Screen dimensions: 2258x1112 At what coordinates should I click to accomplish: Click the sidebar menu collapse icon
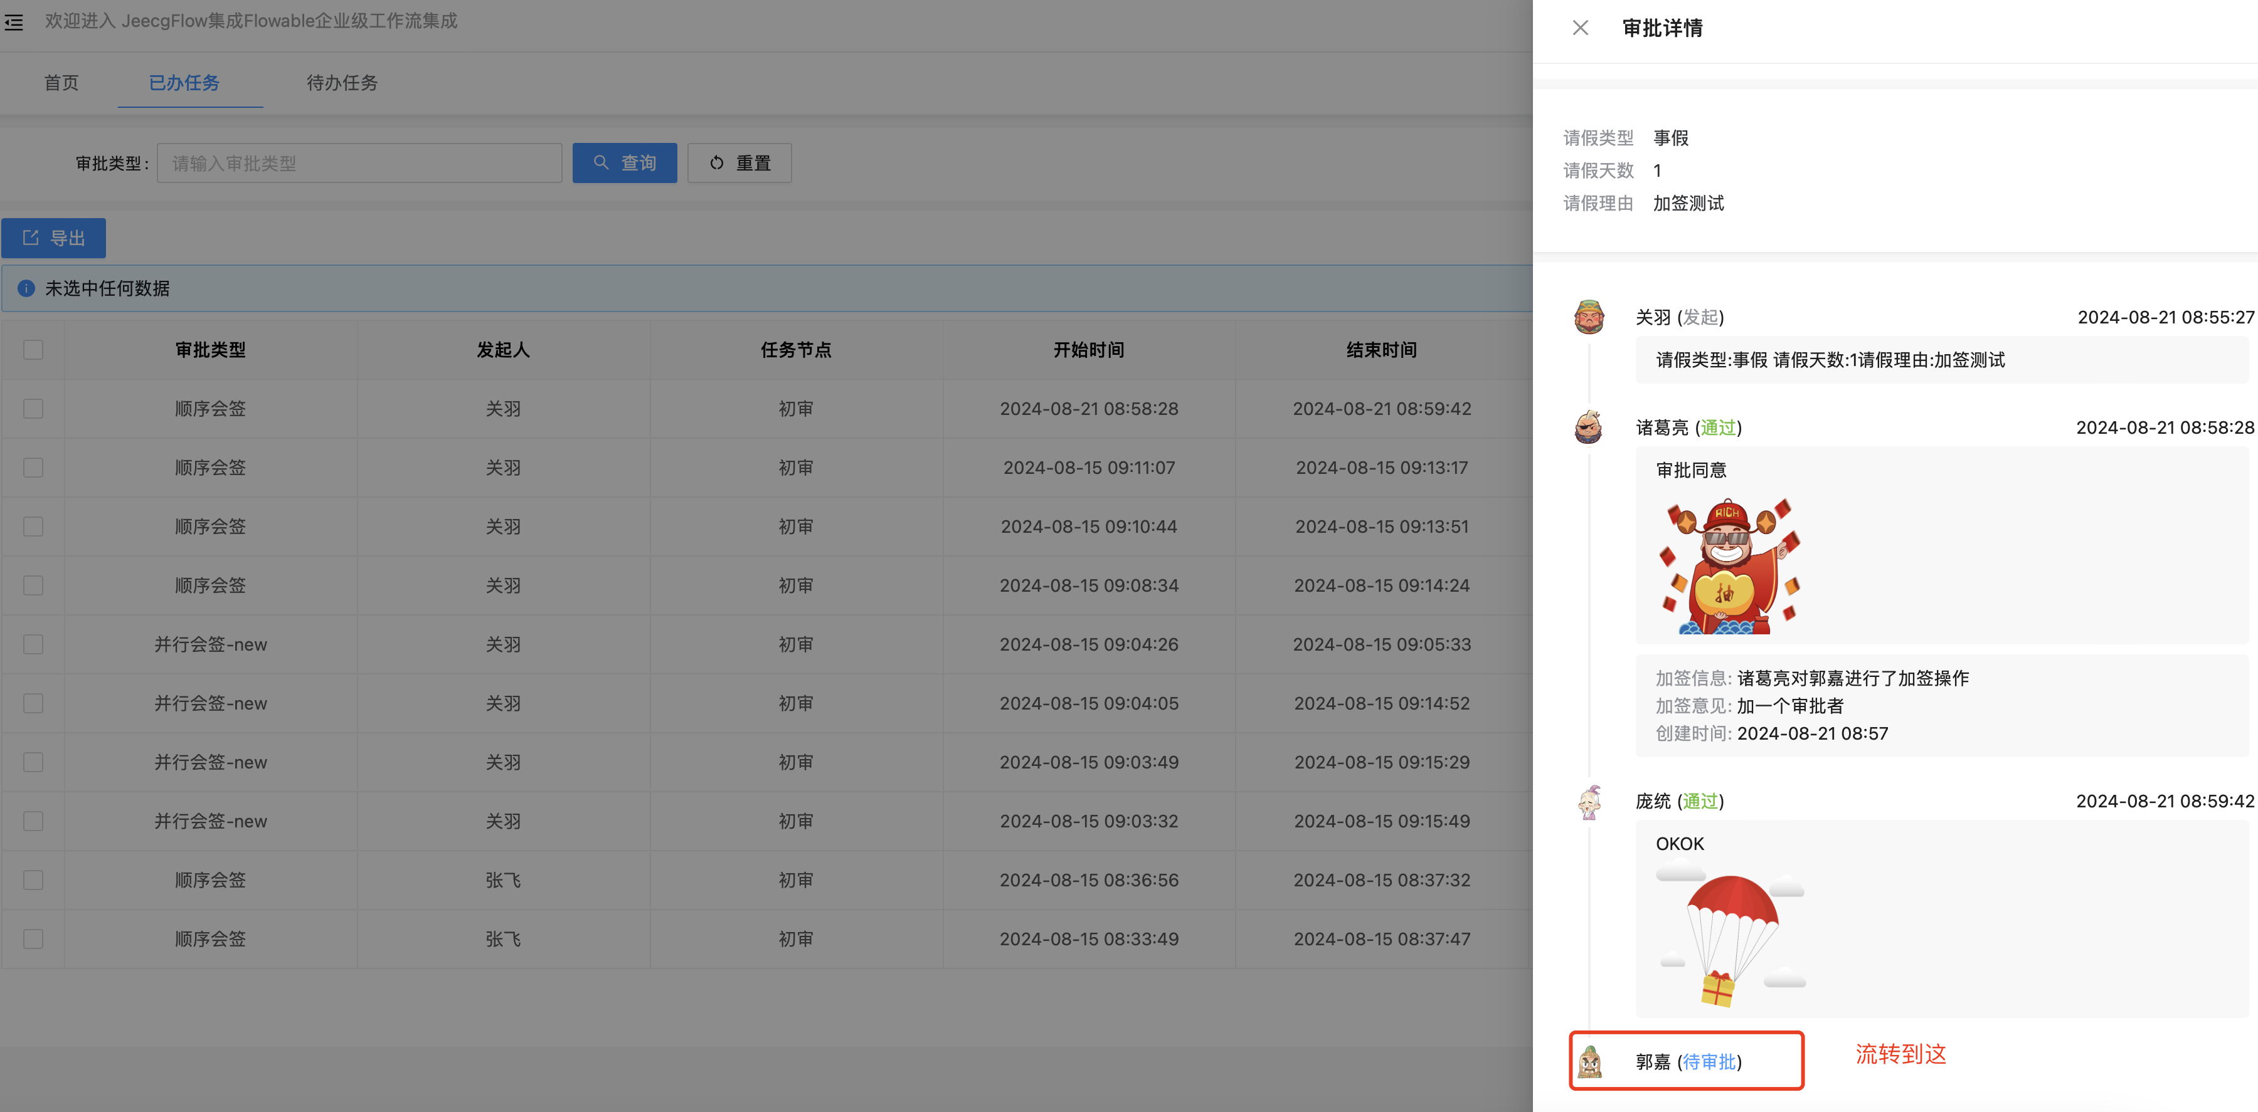[x=14, y=22]
